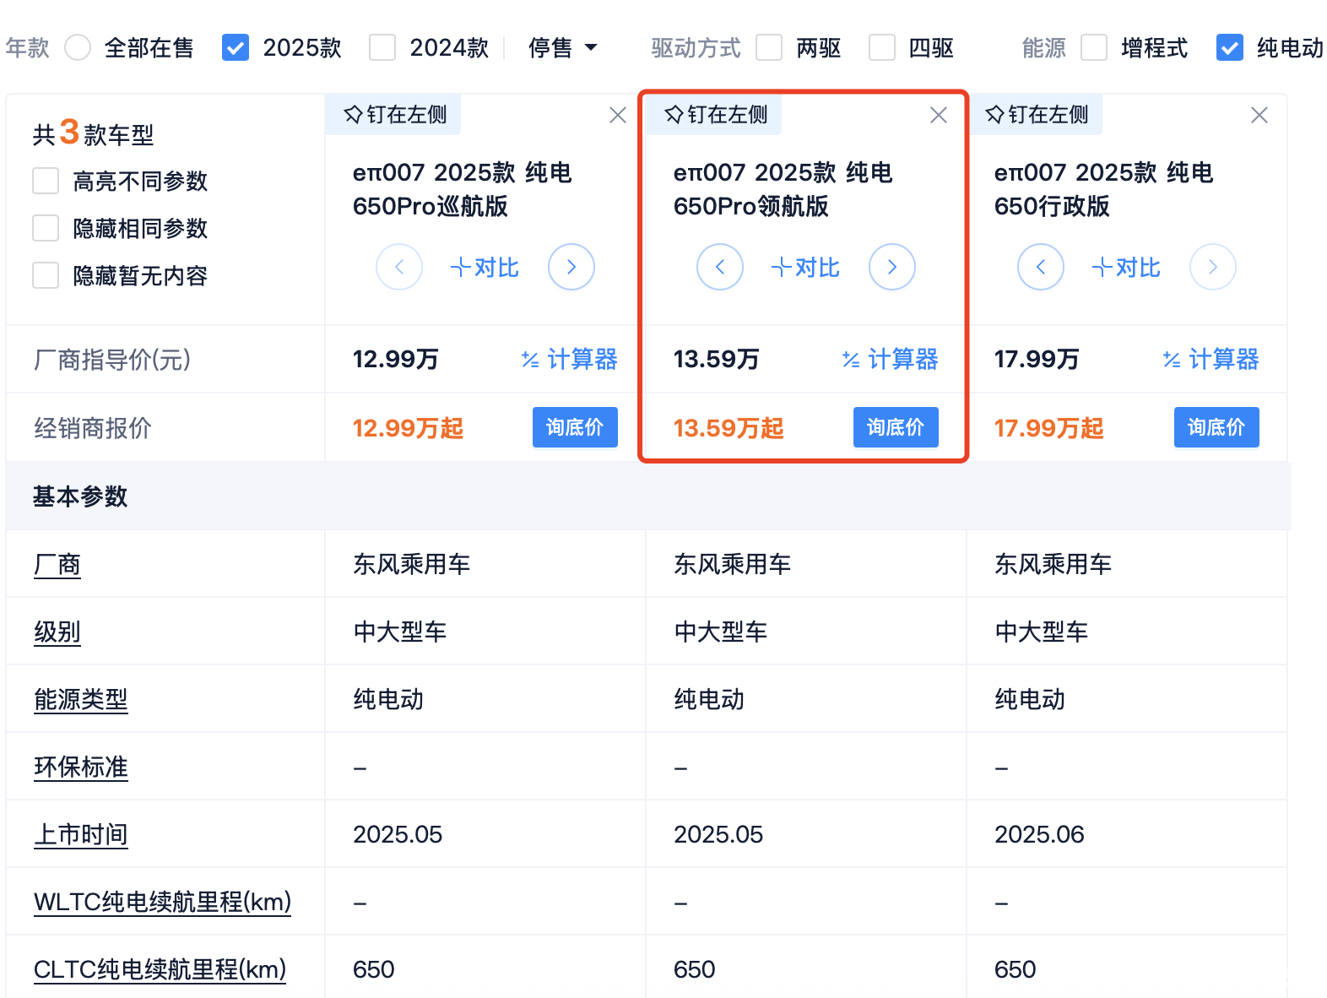Click the 经销商报价 row label
Screen dimensions: 1327x998
[93, 428]
